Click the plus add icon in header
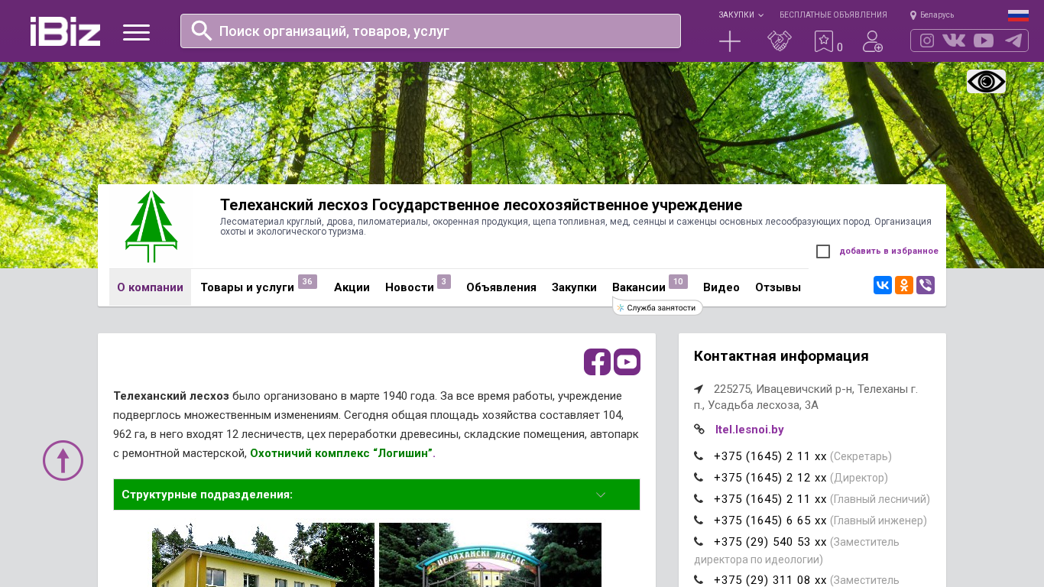This screenshot has height=587, width=1044. [x=730, y=41]
